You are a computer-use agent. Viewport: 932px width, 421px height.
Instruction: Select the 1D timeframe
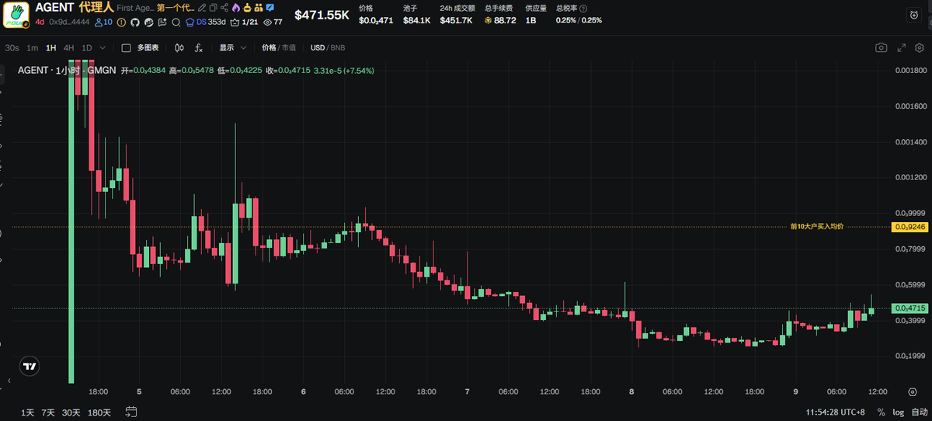pos(87,47)
